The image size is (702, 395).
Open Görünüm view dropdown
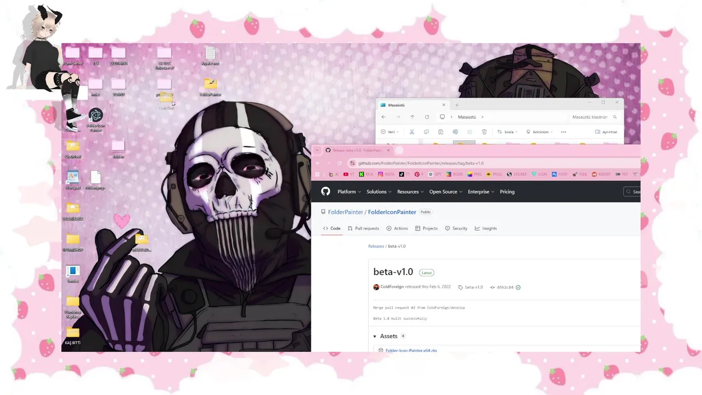point(539,132)
